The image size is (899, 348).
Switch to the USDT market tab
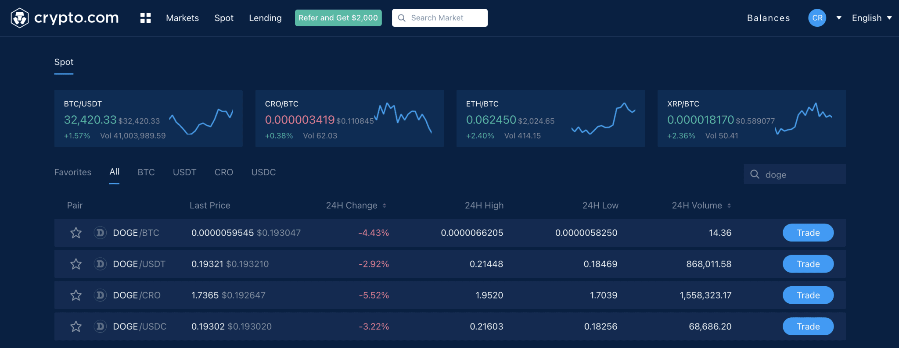(x=184, y=172)
